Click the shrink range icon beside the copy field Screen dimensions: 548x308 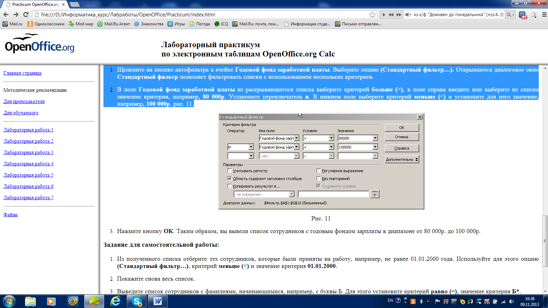[x=375, y=194]
